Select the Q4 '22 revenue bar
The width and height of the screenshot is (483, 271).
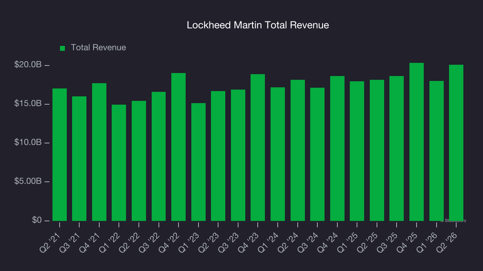[178, 147]
